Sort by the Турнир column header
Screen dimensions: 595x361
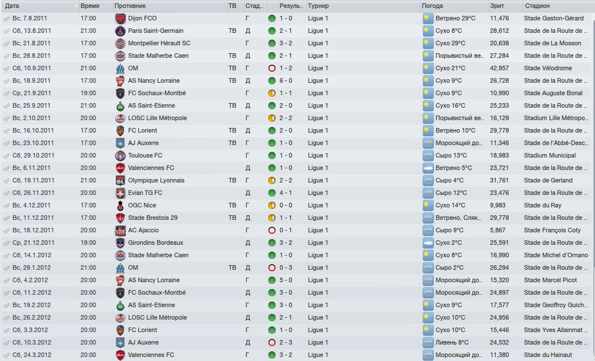click(x=318, y=6)
